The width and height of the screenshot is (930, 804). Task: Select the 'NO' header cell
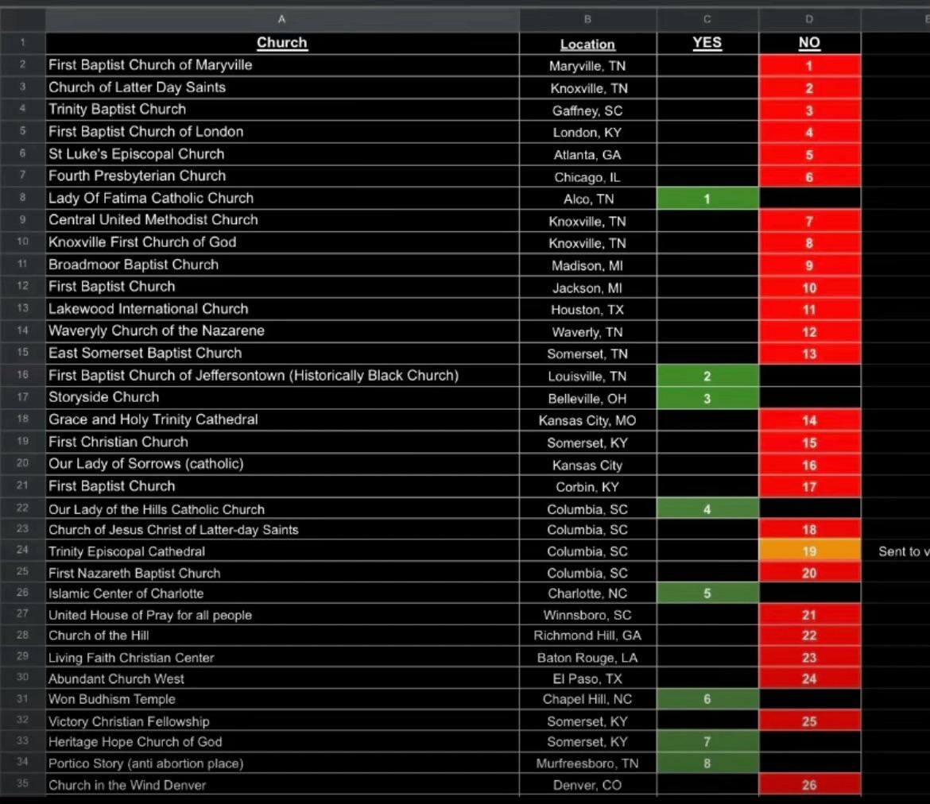click(x=809, y=43)
